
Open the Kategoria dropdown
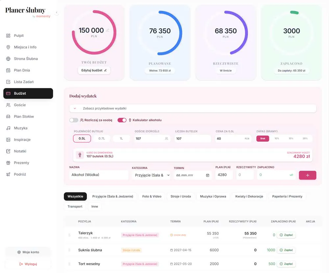pyautogui.click(x=151, y=175)
